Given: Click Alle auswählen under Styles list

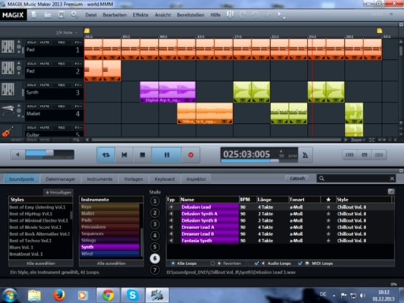Looking at the screenshot, I should [x=39, y=263].
